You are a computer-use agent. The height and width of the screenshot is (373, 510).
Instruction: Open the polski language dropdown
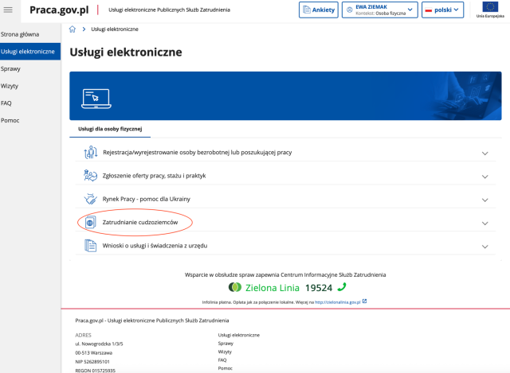[441, 10]
